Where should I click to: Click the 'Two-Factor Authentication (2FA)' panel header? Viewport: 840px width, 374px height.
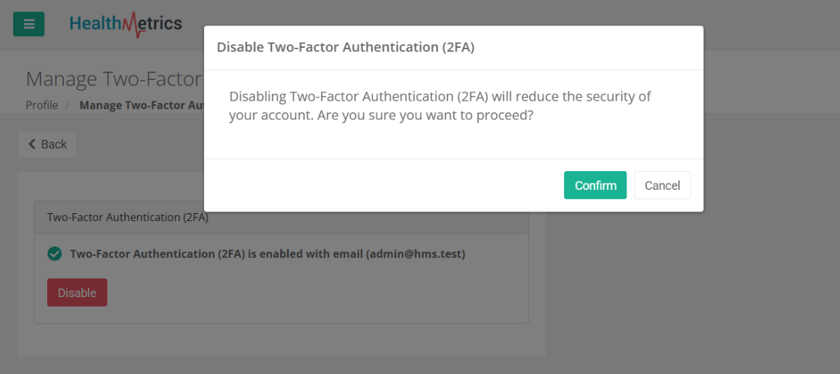(x=128, y=217)
